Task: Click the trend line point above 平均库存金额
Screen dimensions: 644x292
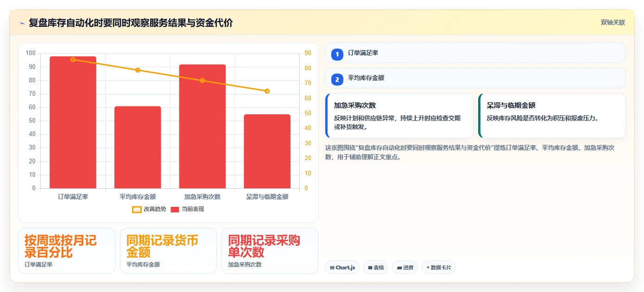Action: [x=138, y=70]
